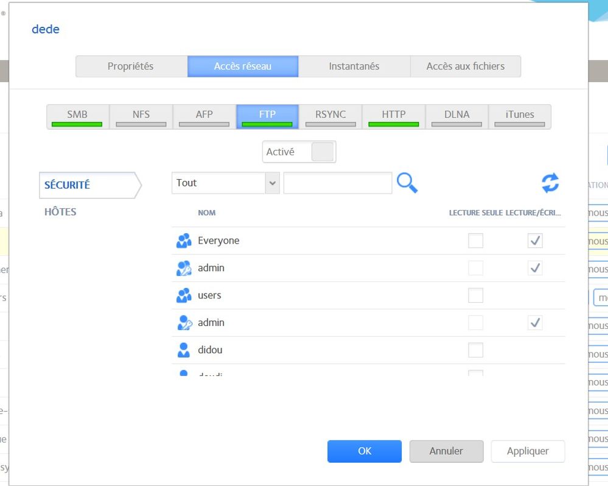Click the magnifier search icon
The image size is (608, 486).
pyautogui.click(x=407, y=183)
